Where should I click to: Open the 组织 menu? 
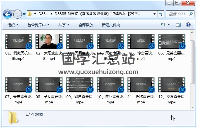click(x=13, y=25)
